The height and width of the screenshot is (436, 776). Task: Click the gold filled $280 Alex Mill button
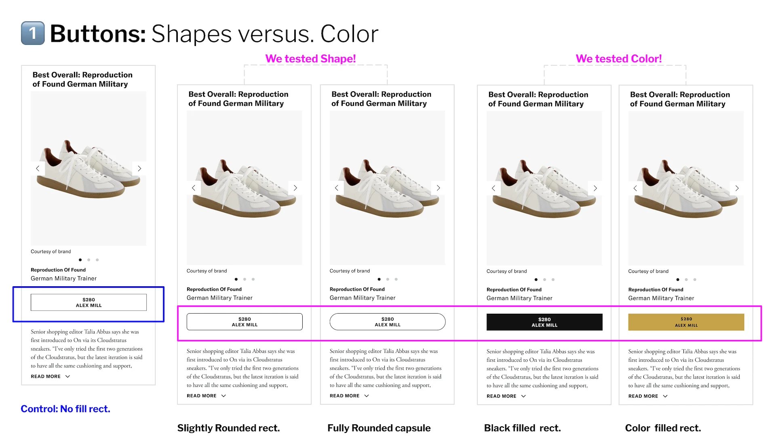click(x=686, y=322)
